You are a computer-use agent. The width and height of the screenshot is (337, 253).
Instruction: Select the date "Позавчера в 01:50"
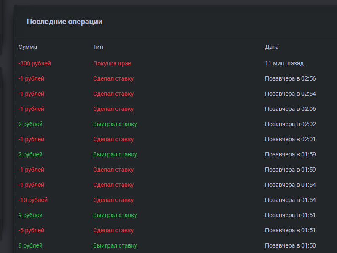[x=290, y=245]
